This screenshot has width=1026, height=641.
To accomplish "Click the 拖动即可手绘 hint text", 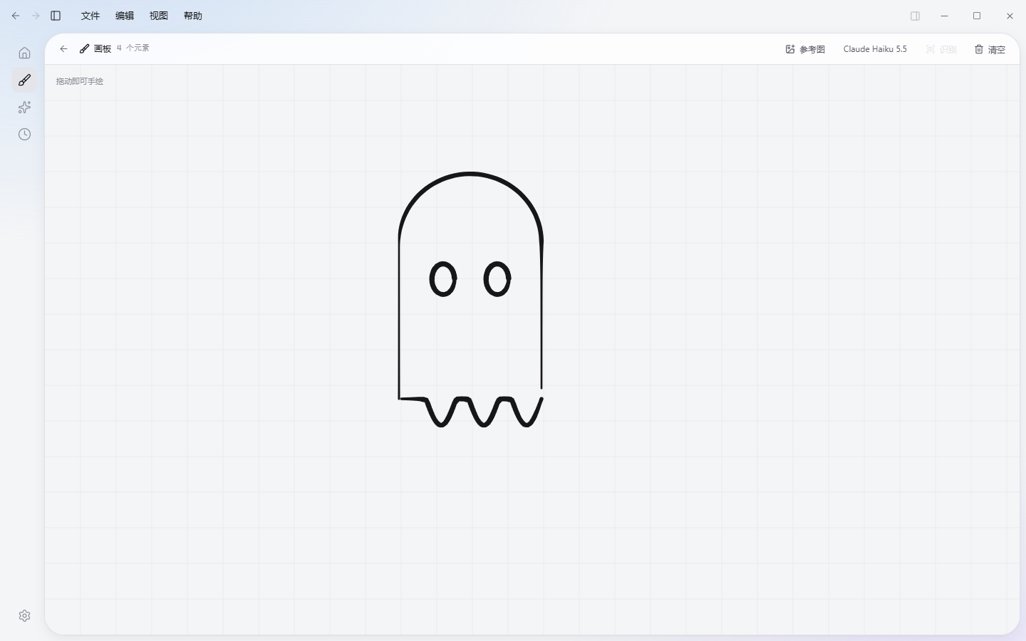I will [80, 81].
